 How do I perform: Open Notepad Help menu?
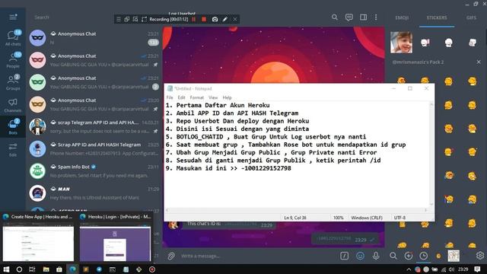[227, 97]
